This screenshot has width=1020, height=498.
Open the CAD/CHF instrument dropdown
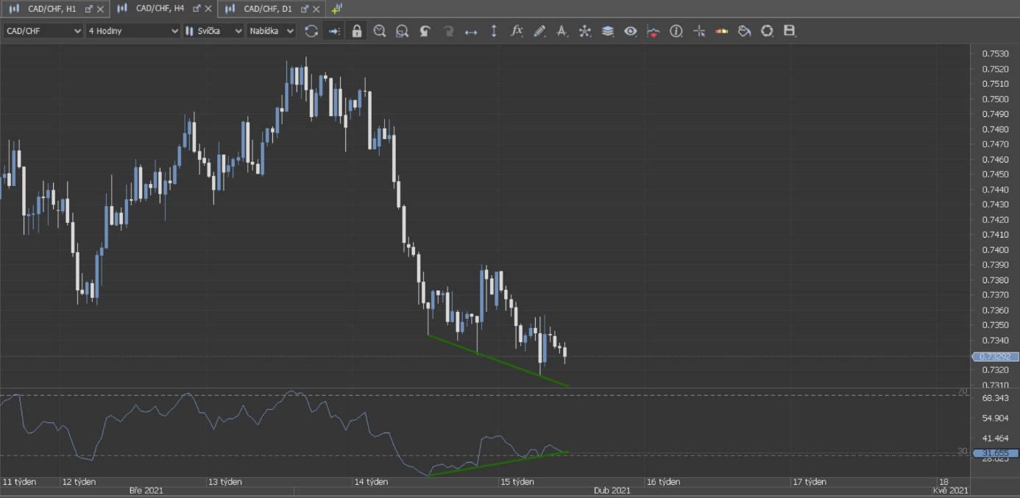point(43,31)
